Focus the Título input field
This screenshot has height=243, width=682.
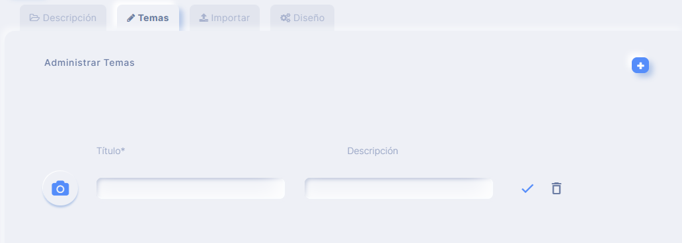pyautogui.click(x=190, y=188)
